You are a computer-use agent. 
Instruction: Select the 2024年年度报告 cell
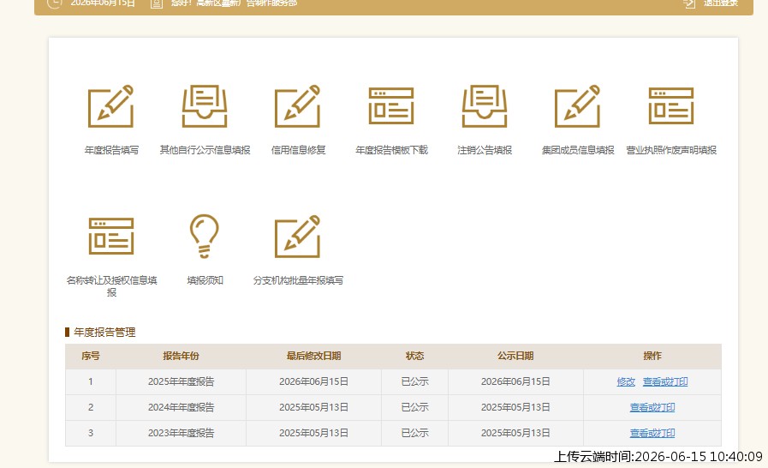point(181,407)
